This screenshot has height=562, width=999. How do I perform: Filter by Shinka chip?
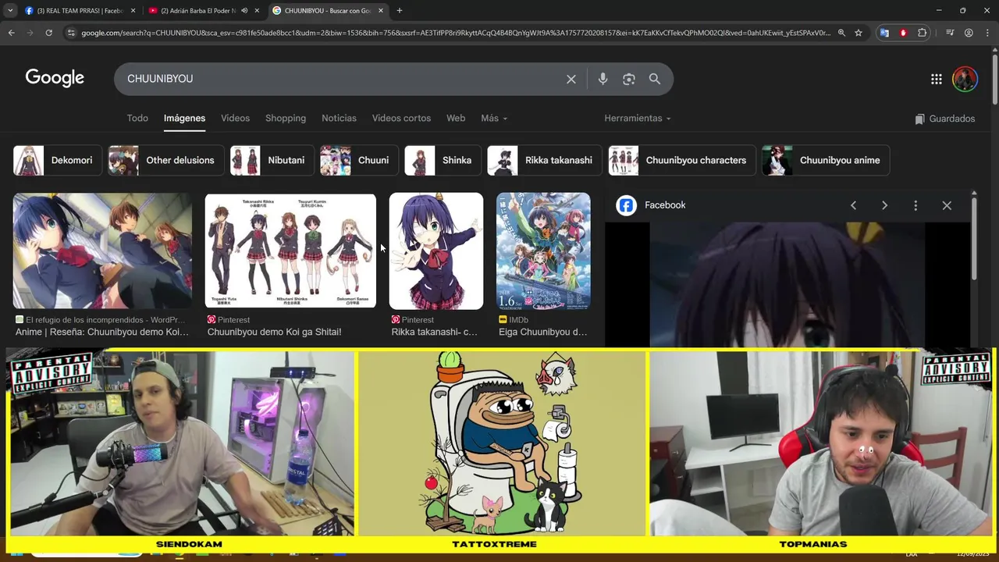(443, 160)
